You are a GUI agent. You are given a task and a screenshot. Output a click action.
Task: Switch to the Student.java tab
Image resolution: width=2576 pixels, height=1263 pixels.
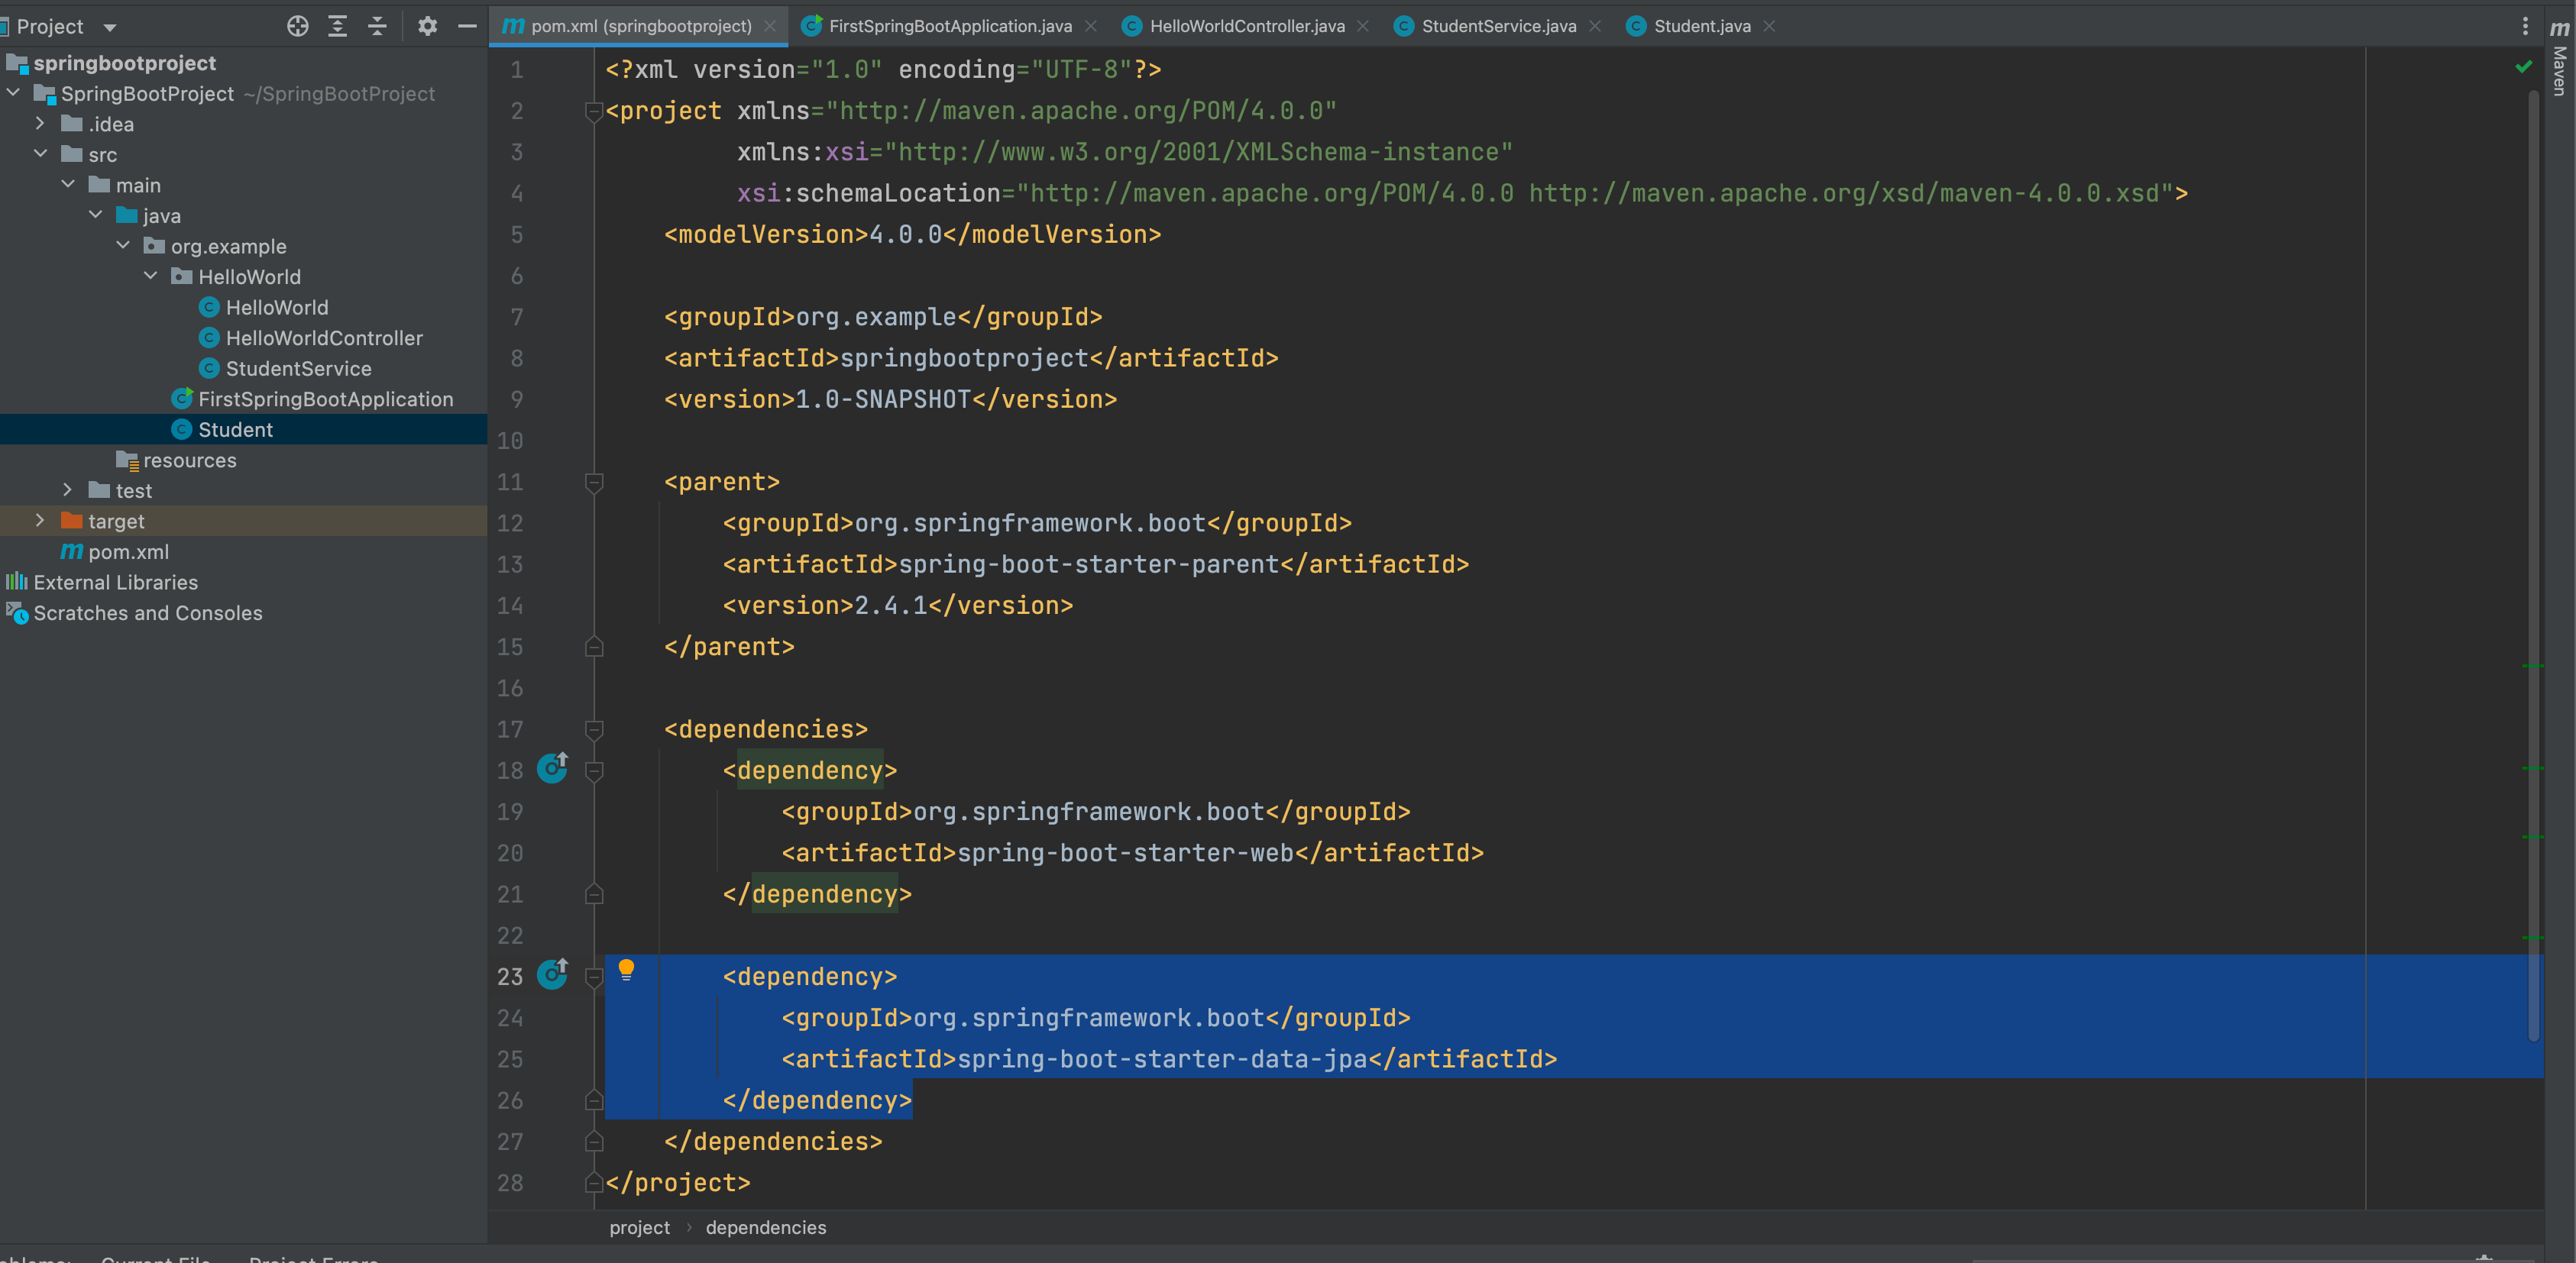coord(1700,26)
